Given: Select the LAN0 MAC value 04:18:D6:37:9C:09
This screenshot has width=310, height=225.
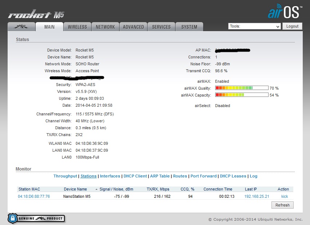Looking at the screenshot, I should [x=92, y=150].
